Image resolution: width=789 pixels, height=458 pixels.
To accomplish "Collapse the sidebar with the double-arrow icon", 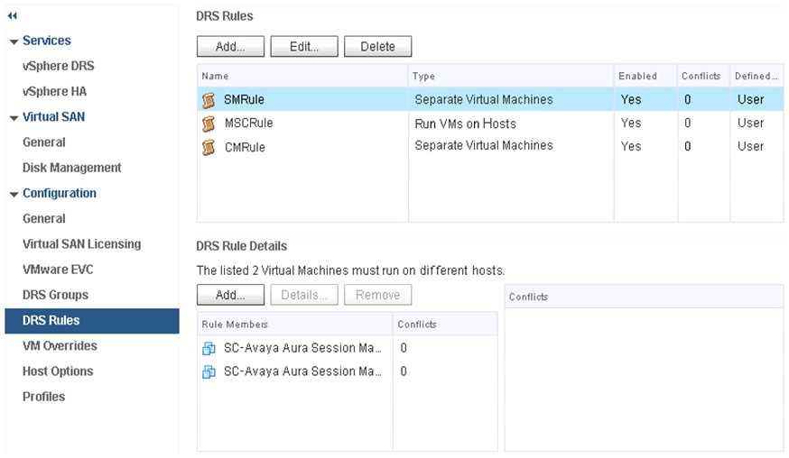I will [13, 16].
